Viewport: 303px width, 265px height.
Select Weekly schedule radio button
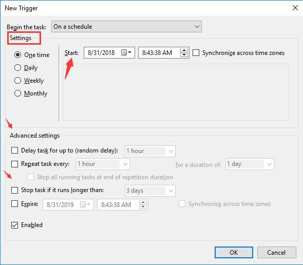(x=17, y=81)
